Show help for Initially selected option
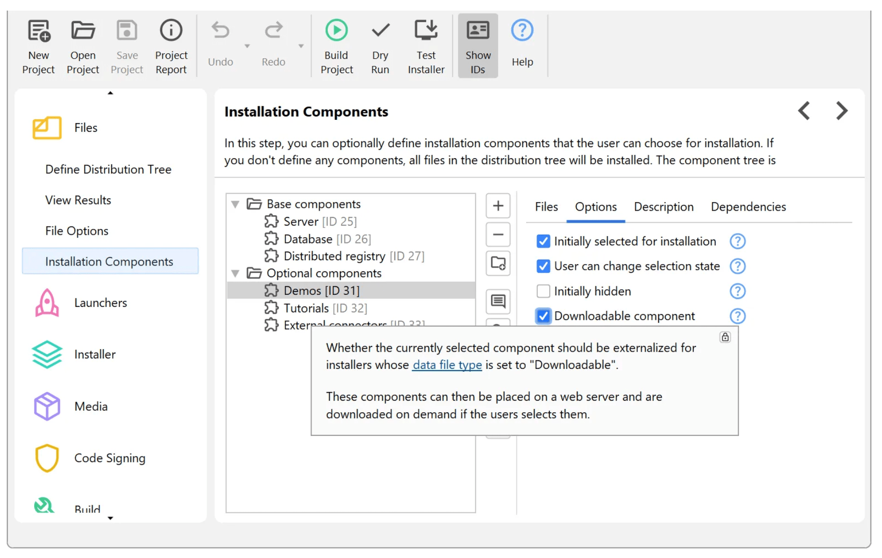This screenshot has width=882, height=558. (738, 241)
